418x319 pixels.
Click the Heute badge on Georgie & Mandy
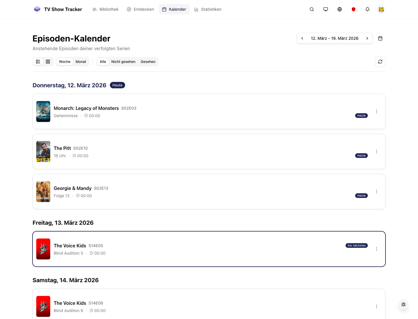click(x=361, y=195)
